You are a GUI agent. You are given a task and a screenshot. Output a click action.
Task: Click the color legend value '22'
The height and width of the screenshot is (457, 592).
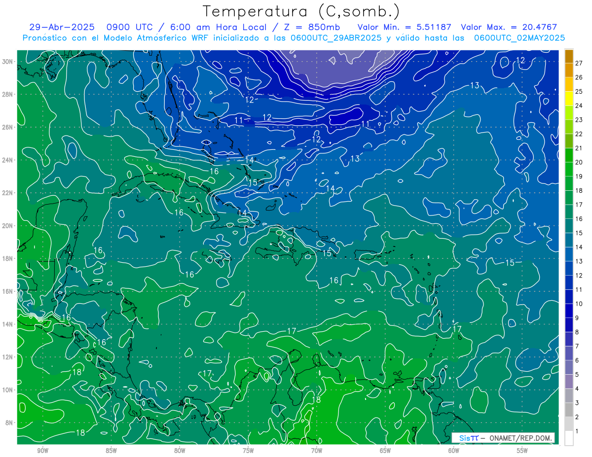point(579,134)
